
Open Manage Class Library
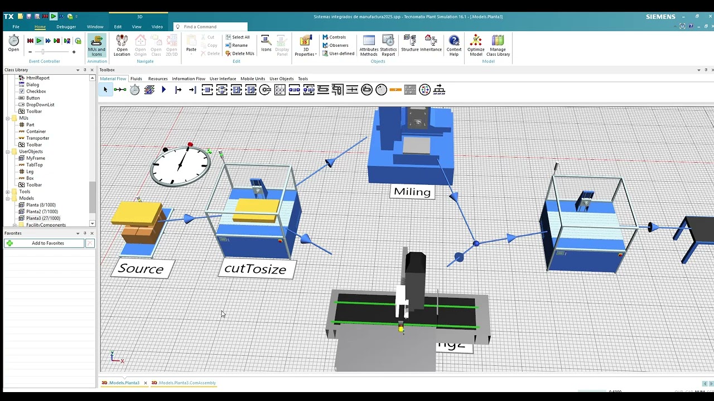498,46
